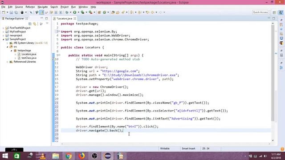Expand the newproject node

pos(3,36)
